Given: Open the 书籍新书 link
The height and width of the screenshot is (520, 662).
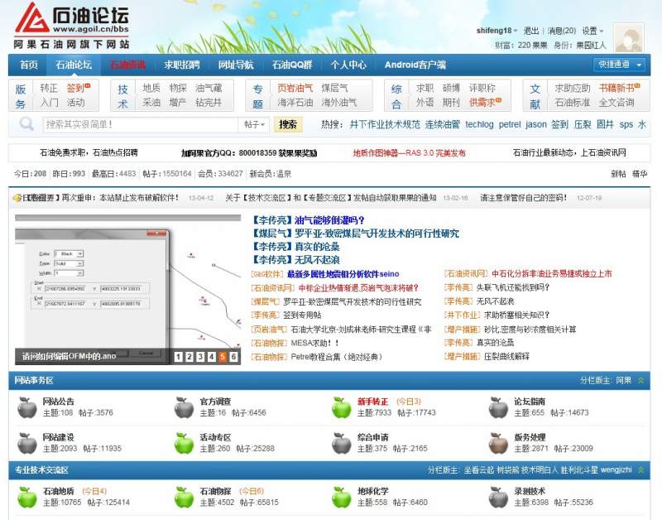Looking at the screenshot, I should (616, 88).
